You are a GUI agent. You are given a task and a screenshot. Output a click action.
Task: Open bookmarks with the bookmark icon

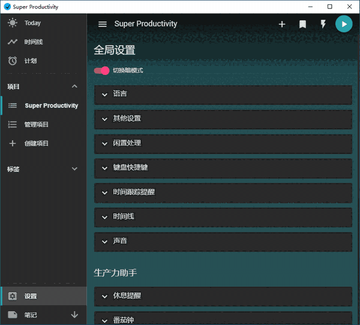[x=302, y=24]
